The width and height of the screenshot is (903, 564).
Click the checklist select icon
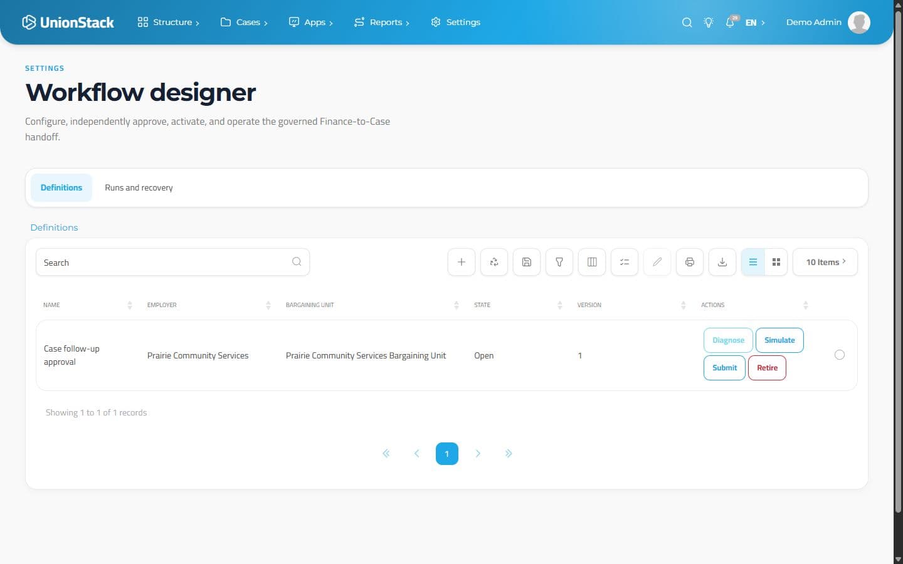coord(625,262)
